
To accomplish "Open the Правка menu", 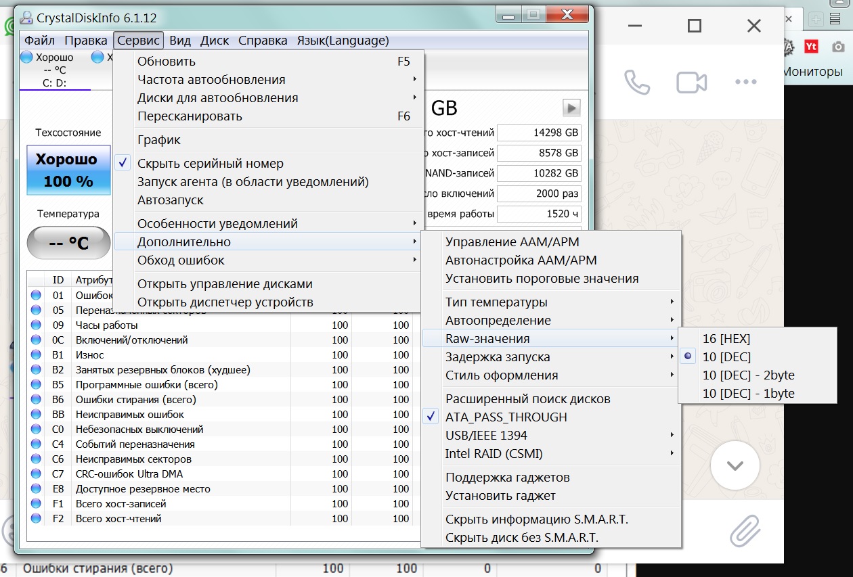I will (x=86, y=41).
